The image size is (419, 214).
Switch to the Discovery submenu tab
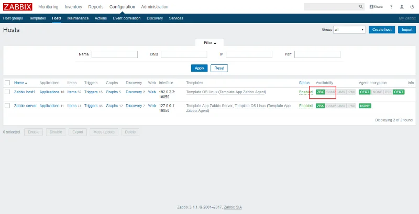click(x=155, y=18)
